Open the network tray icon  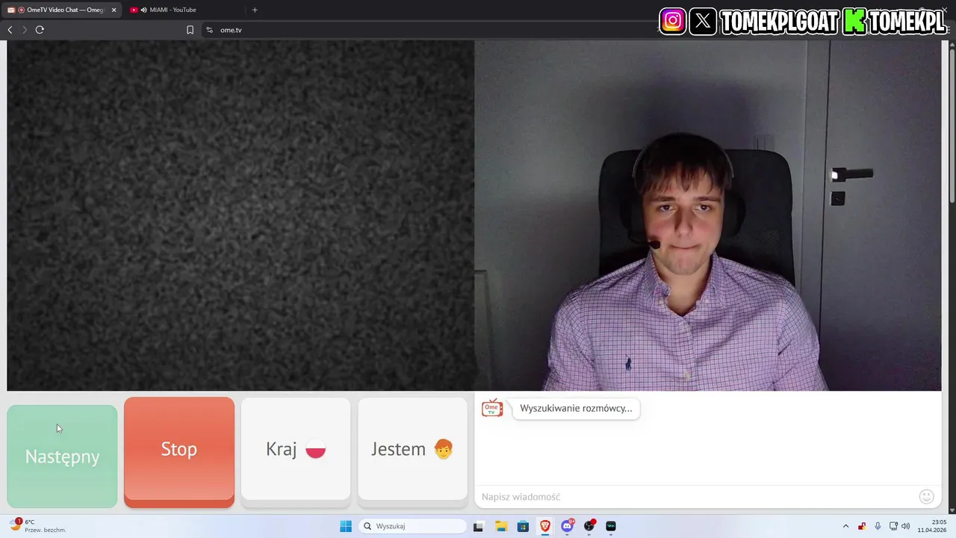point(893,526)
